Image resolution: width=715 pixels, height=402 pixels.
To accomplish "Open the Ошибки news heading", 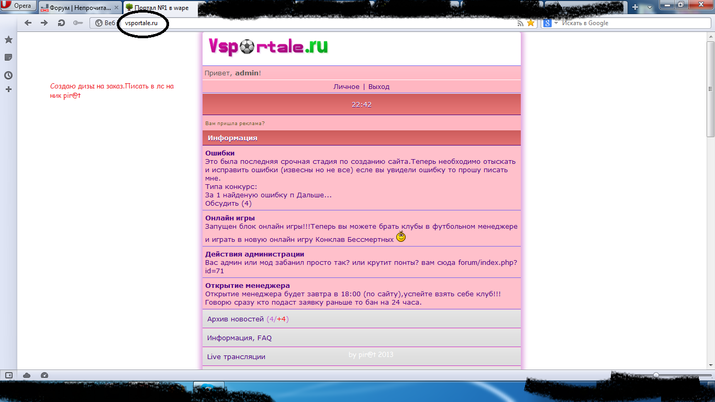I will pyautogui.click(x=220, y=153).
